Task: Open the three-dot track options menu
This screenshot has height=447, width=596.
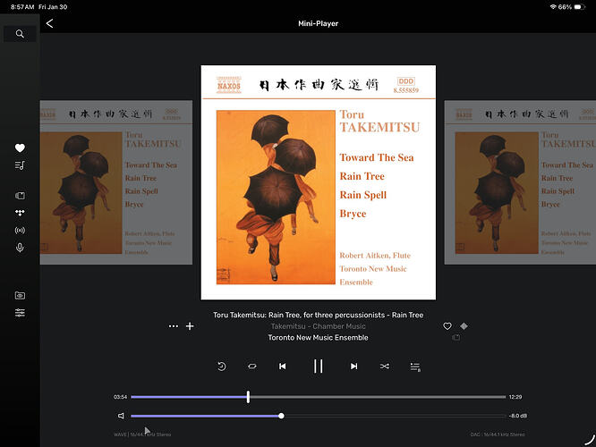Action: tap(174, 326)
